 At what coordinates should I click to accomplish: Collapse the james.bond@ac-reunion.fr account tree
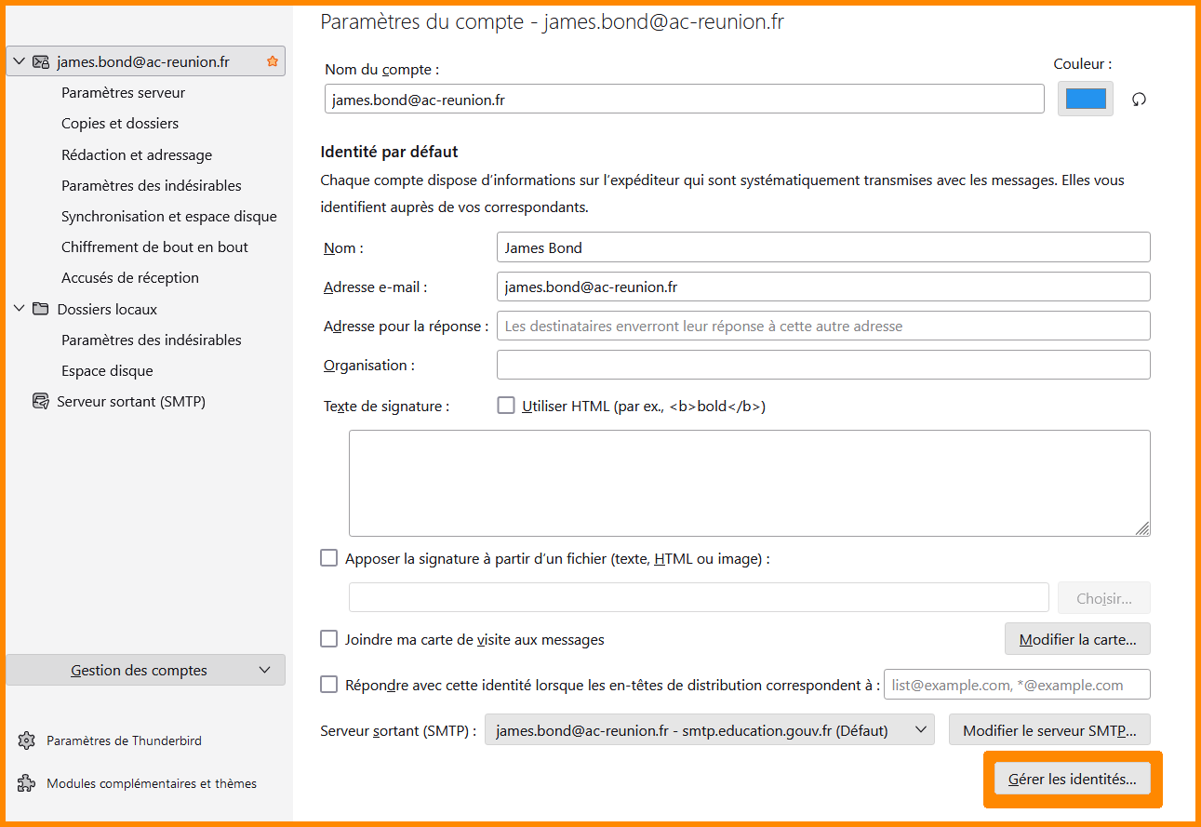point(20,62)
